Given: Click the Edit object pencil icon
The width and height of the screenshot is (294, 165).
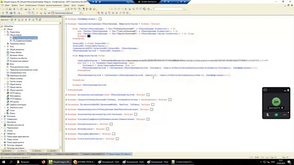Looking at the screenshot, I should coord(15,20).
